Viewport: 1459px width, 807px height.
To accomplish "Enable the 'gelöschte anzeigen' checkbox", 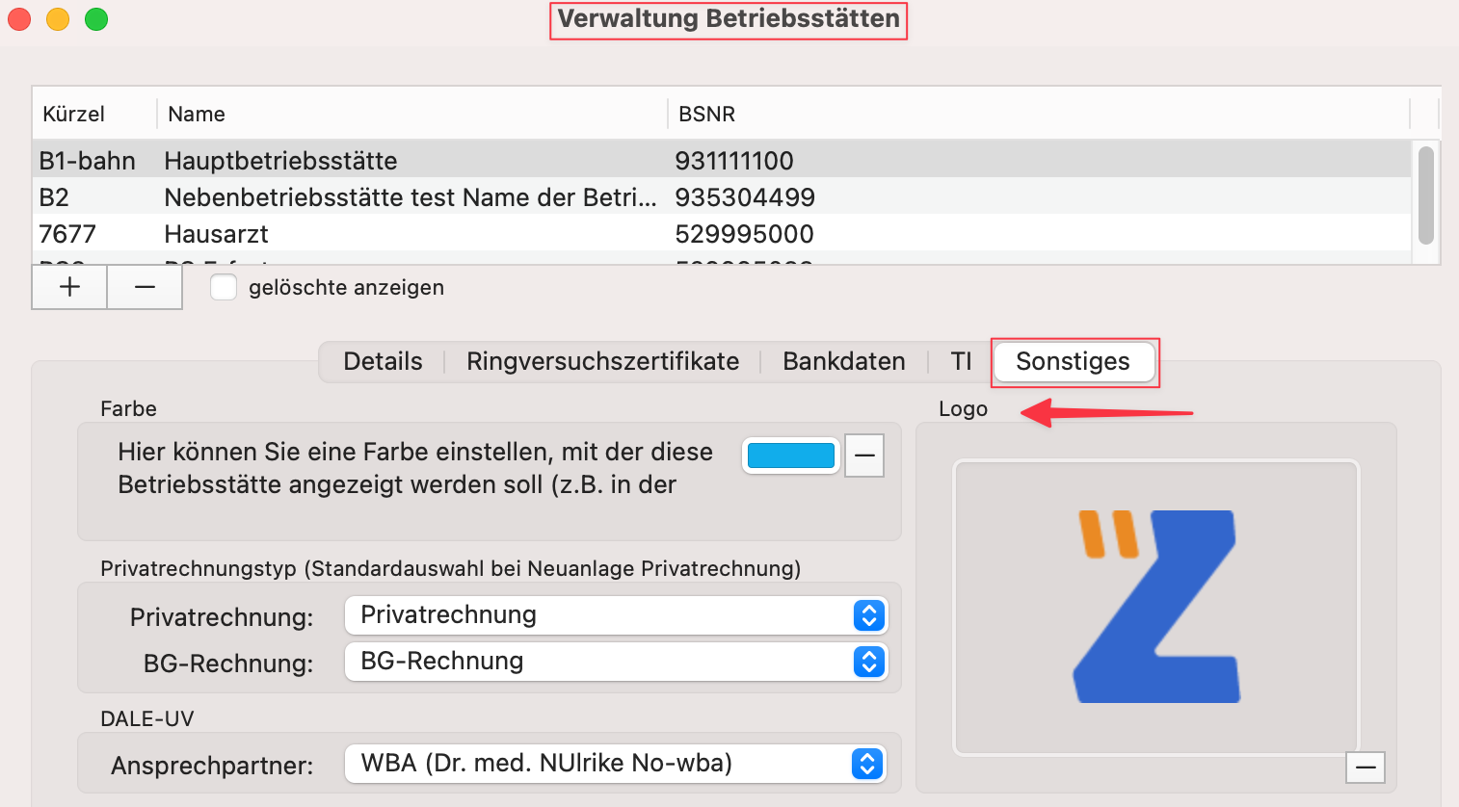I will [x=224, y=287].
